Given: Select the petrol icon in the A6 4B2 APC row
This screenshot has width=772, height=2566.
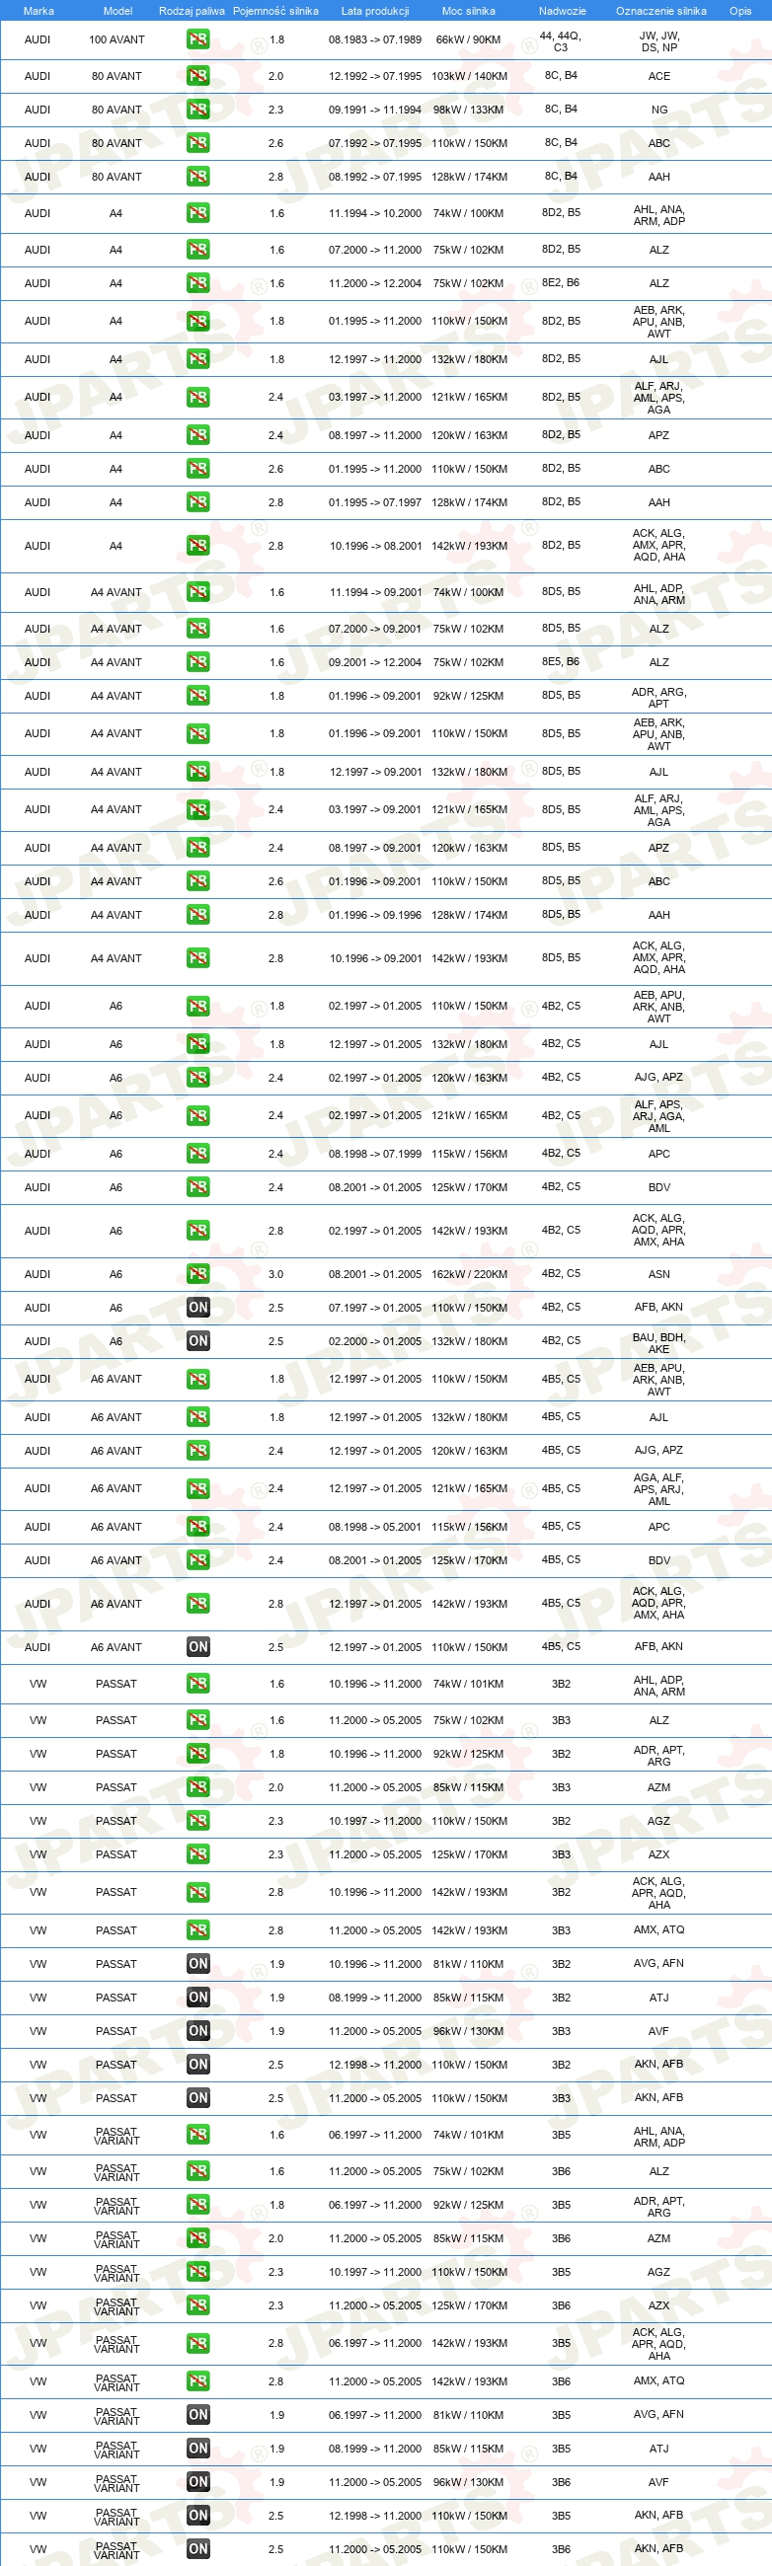Looking at the screenshot, I should pos(198,1154).
